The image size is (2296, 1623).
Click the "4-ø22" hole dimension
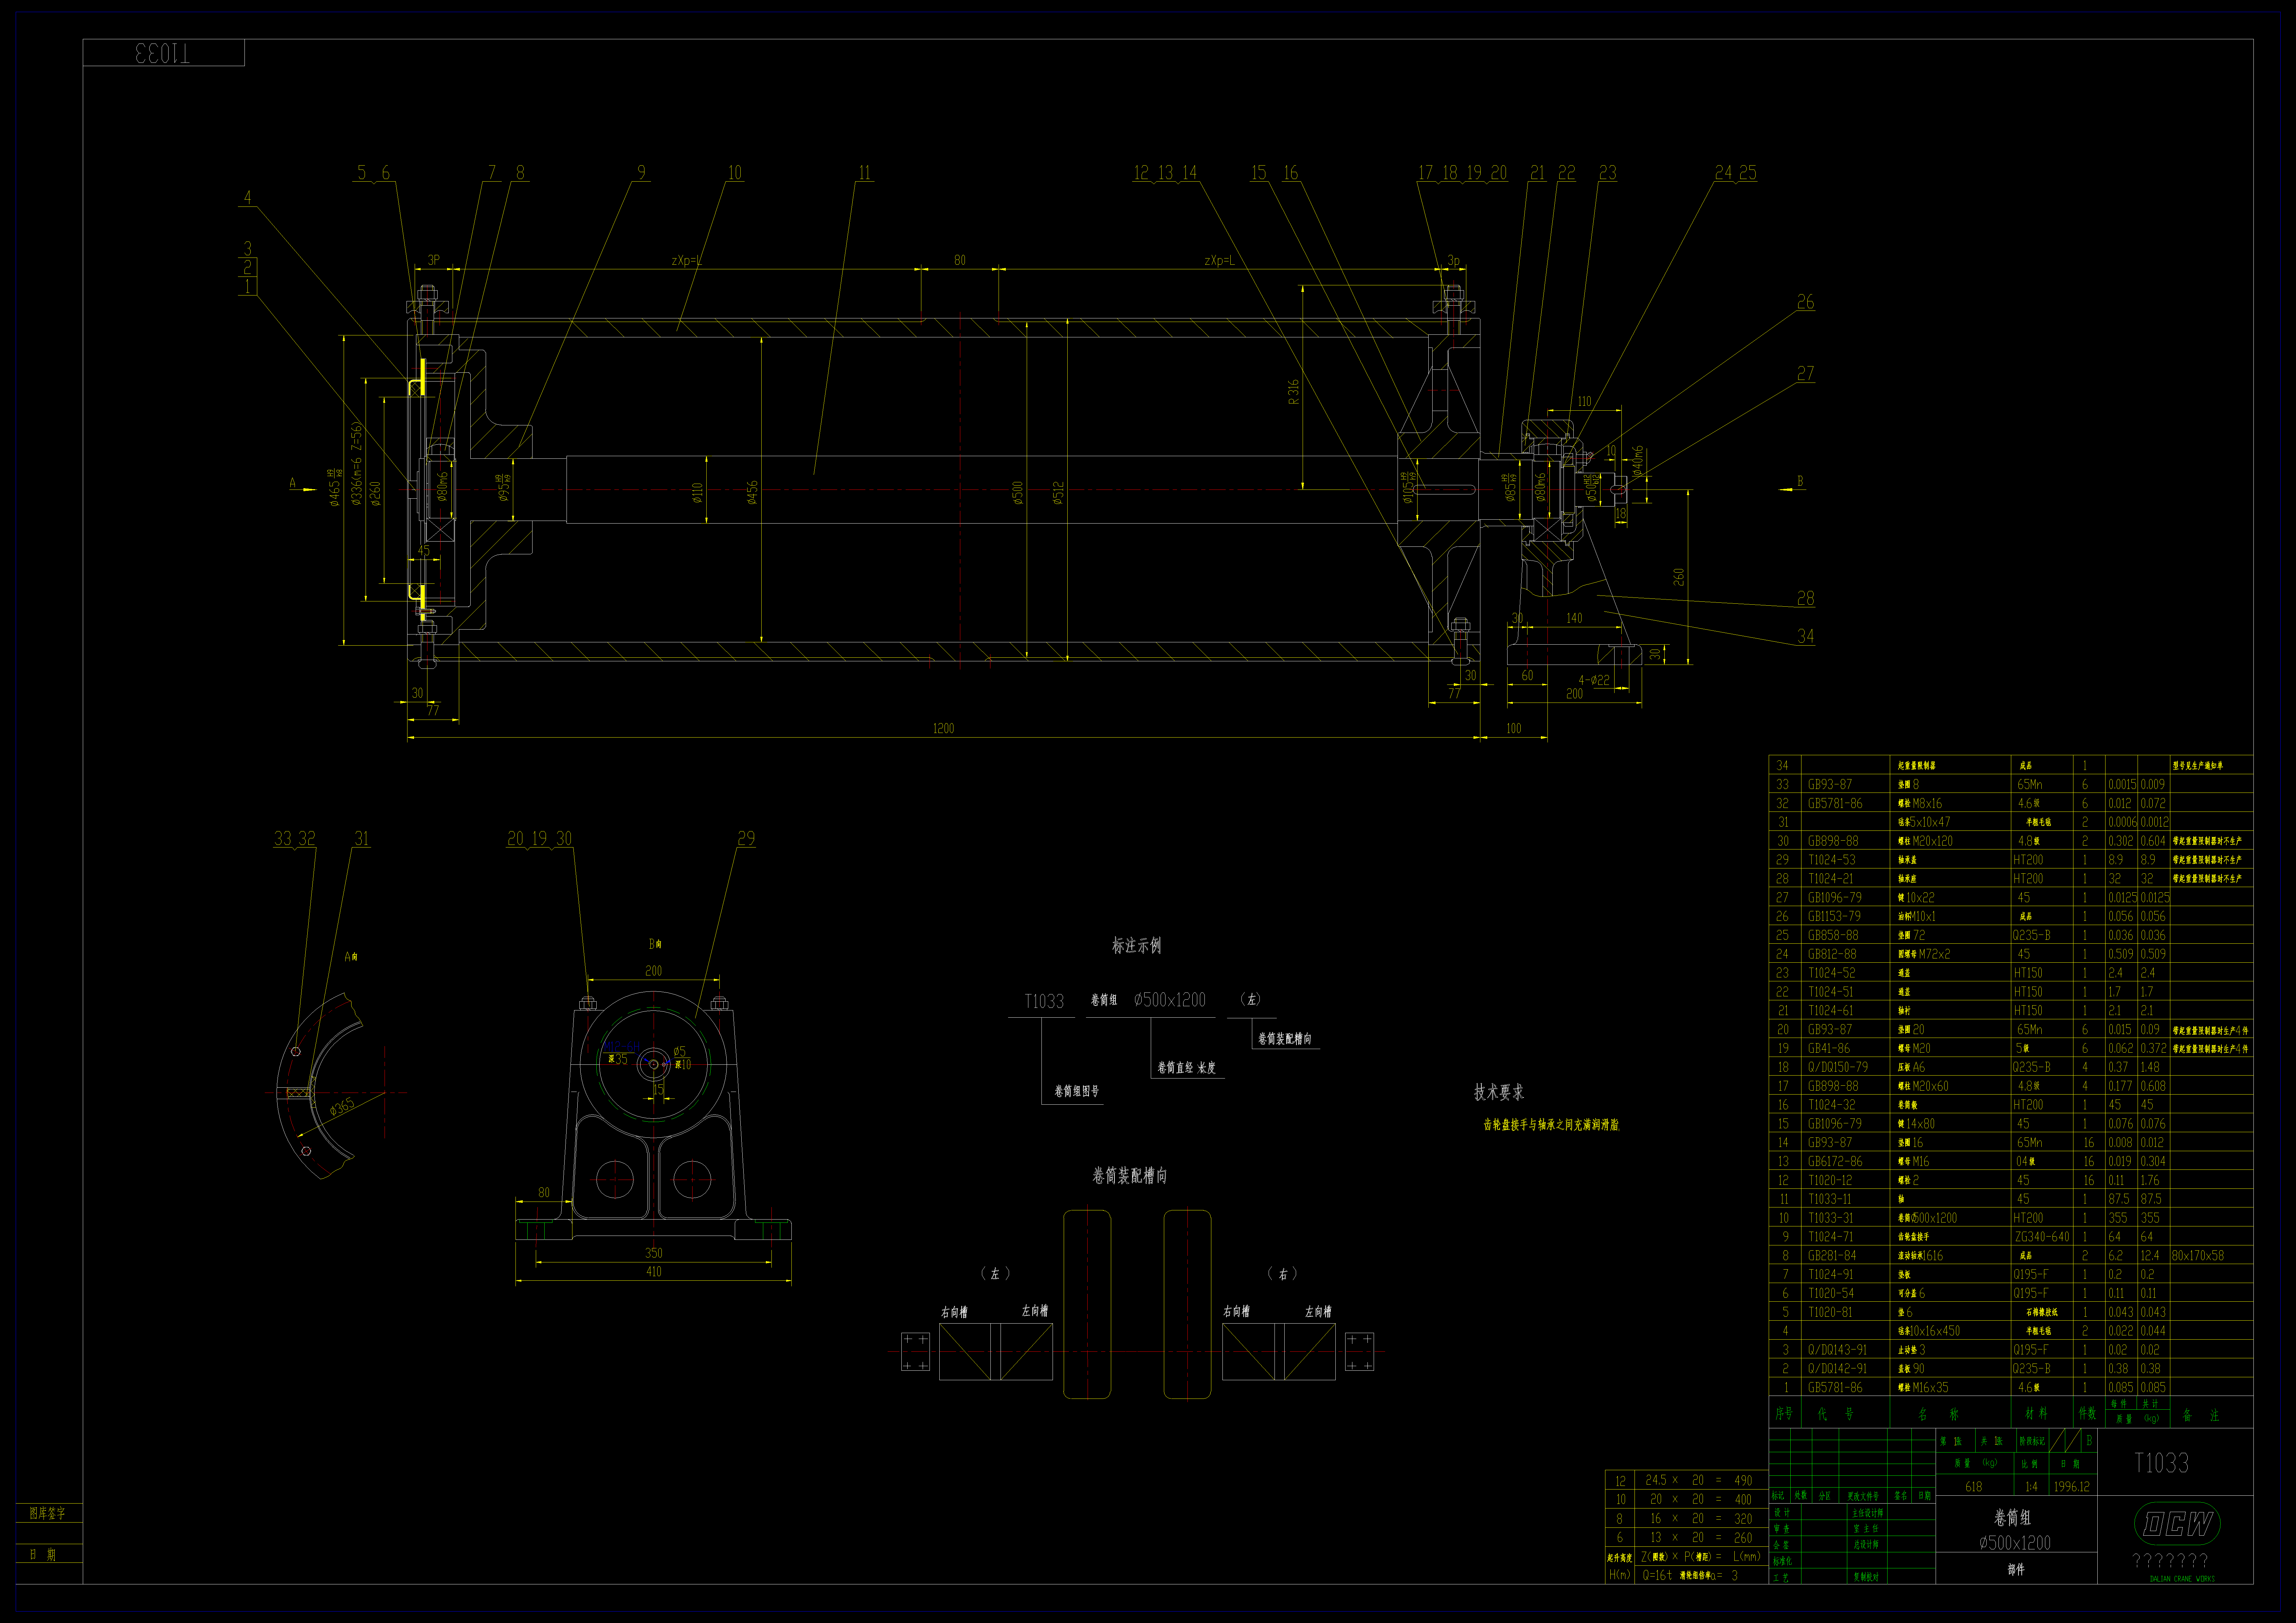[x=1594, y=680]
